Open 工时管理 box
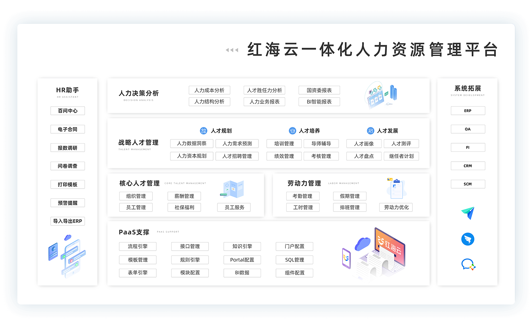Viewport: 532px width, 319px height. click(x=303, y=207)
